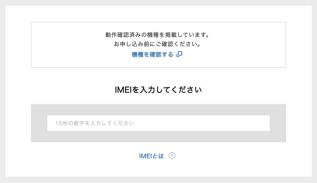Click the external-link icon beside 機種を確認する
317x183 pixels.
(x=179, y=54)
